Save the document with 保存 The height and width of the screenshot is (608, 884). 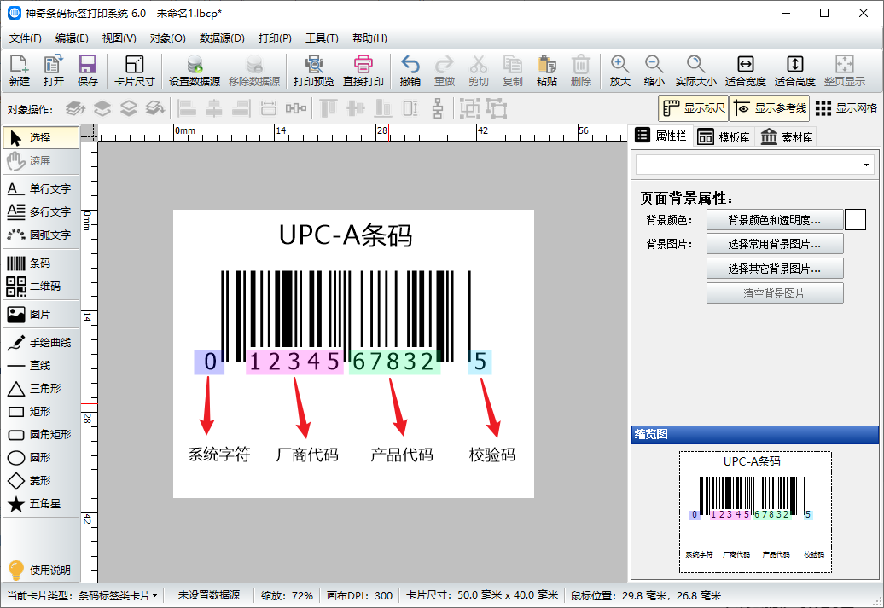click(x=87, y=71)
